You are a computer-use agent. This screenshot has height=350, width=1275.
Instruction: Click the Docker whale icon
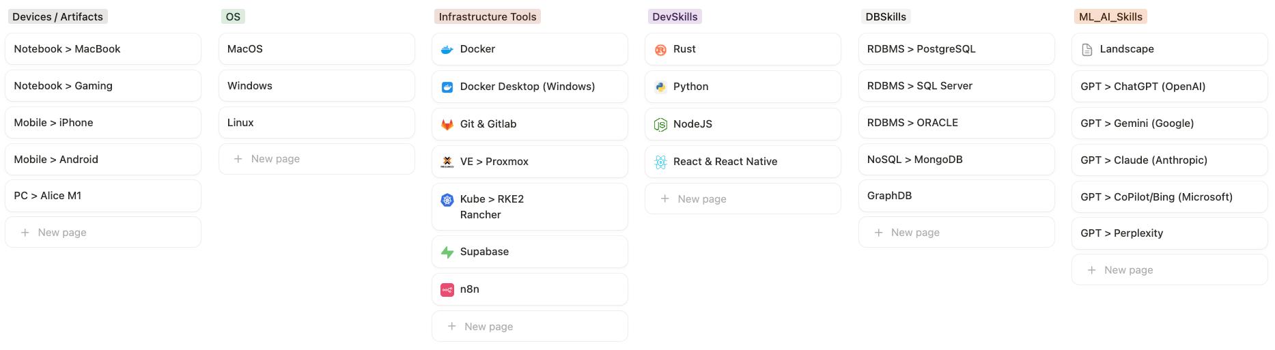[447, 50]
